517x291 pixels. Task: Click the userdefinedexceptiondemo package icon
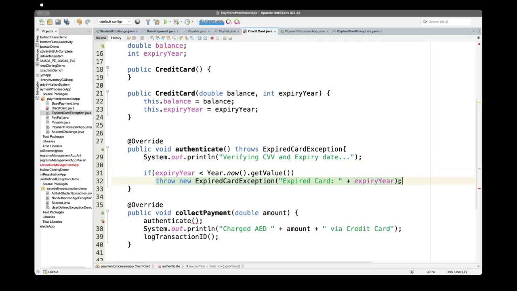click(x=44, y=189)
